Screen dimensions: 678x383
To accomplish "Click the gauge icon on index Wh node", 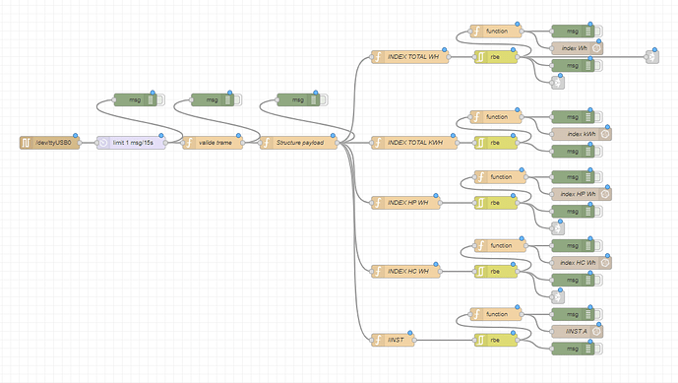I will point(596,48).
